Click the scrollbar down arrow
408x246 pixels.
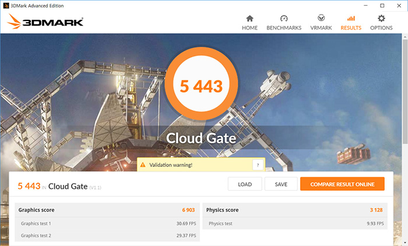[x=405, y=243]
